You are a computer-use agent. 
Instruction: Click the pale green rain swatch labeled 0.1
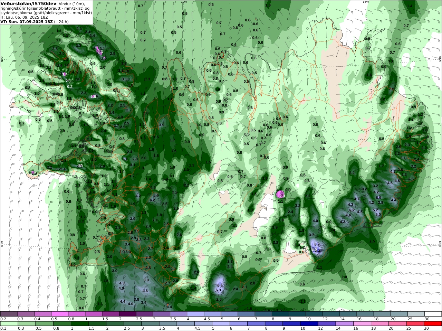(9, 324)
